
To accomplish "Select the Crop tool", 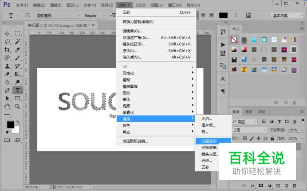I will click(x=7, y=50).
